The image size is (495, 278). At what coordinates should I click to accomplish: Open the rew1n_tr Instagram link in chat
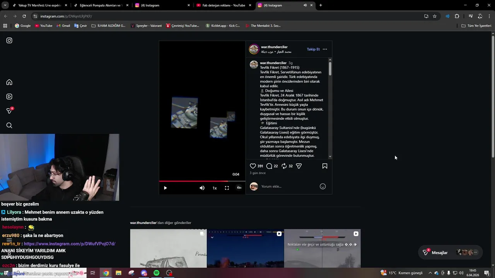(x=70, y=244)
